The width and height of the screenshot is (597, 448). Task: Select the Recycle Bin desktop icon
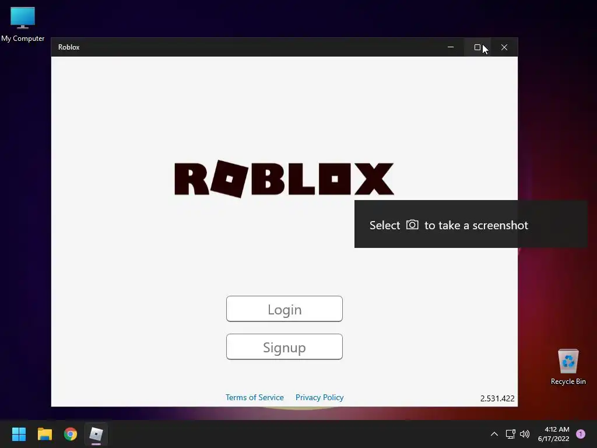pos(568,367)
